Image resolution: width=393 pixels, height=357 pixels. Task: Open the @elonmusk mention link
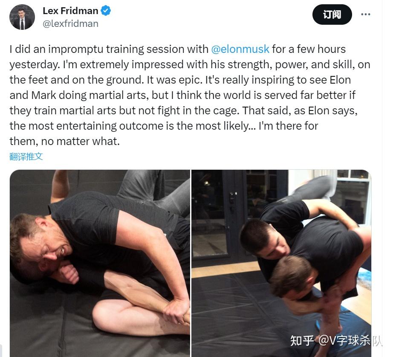(240, 49)
